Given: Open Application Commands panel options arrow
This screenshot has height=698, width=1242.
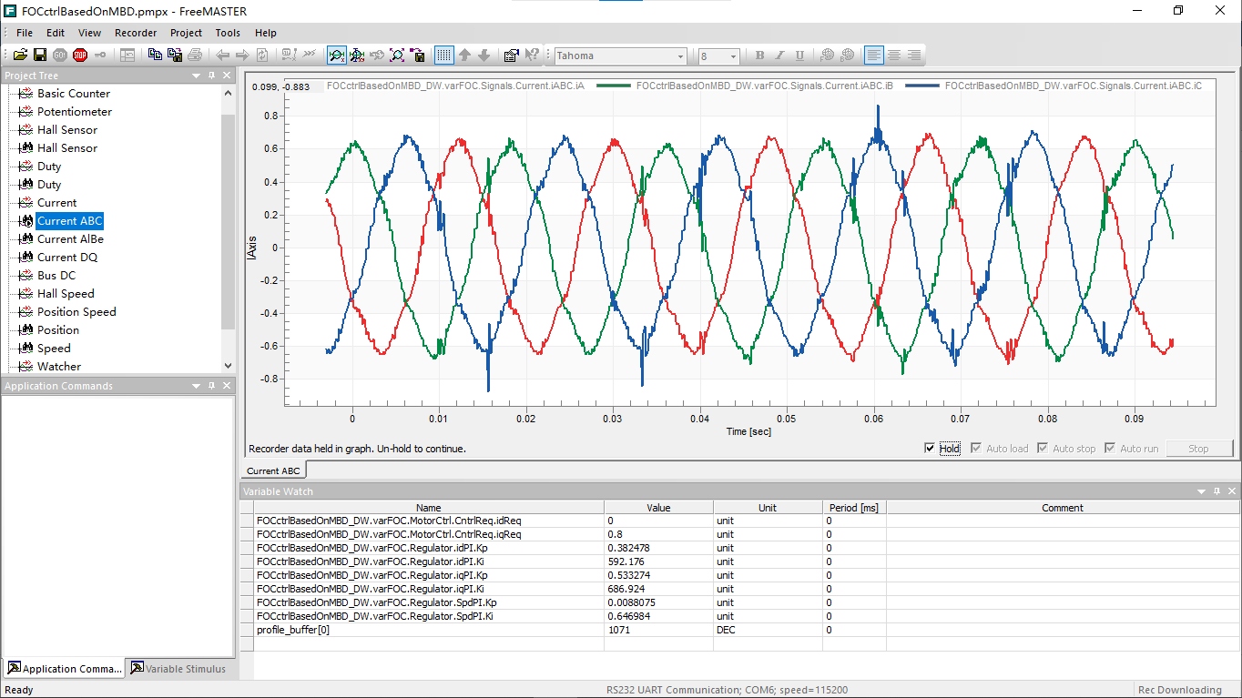Looking at the screenshot, I should (x=196, y=386).
